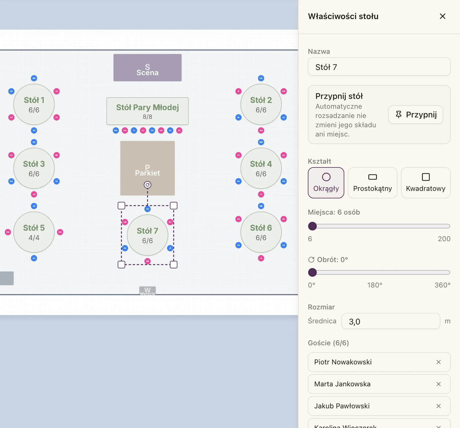Select the Wejście entrance marker
460x428 pixels.
pos(148,291)
